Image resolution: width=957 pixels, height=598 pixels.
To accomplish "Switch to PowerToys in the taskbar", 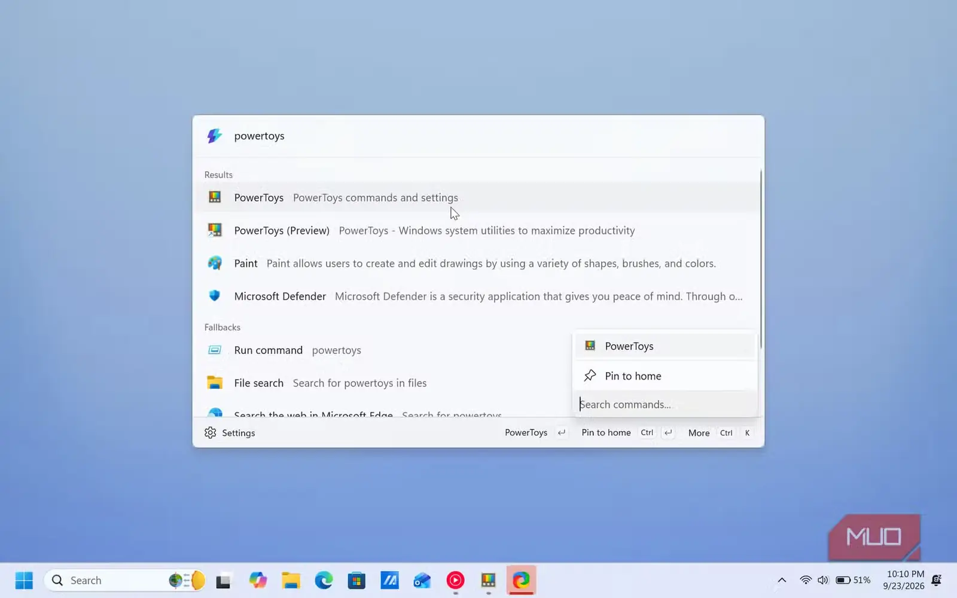I will 488,580.
